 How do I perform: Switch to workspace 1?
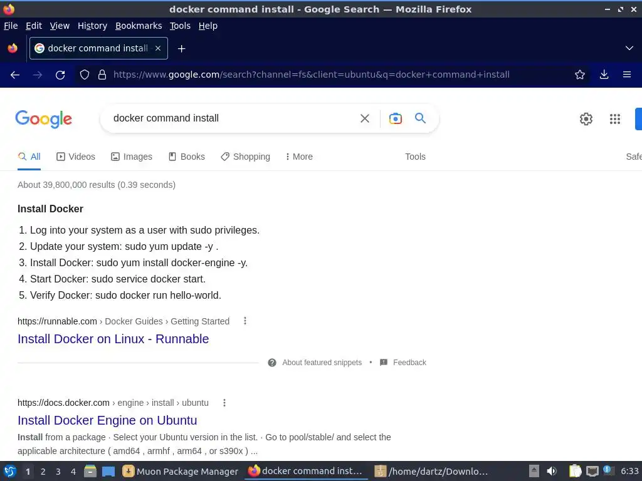click(28, 472)
